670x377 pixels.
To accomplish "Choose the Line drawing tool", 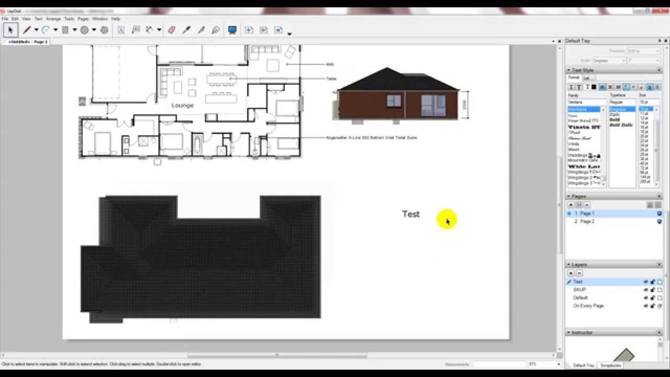I will point(27,30).
